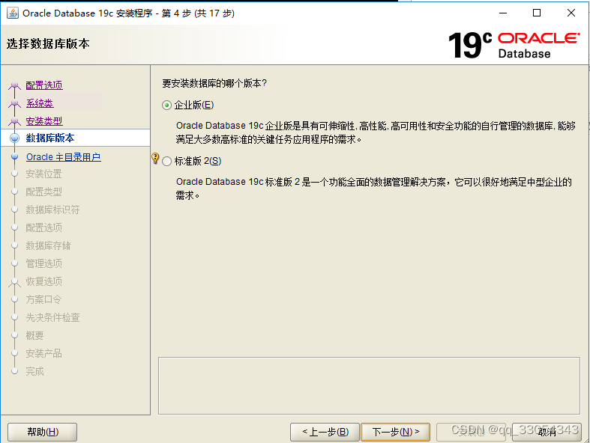Click the 取消 button
The image size is (590, 443).
(x=547, y=432)
